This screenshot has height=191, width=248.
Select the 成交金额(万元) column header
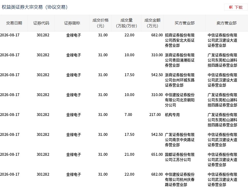[152, 23]
